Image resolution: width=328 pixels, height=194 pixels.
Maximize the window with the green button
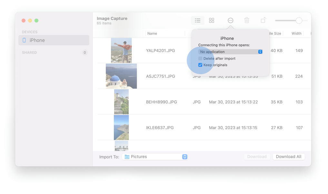pyautogui.click(x=36, y=21)
